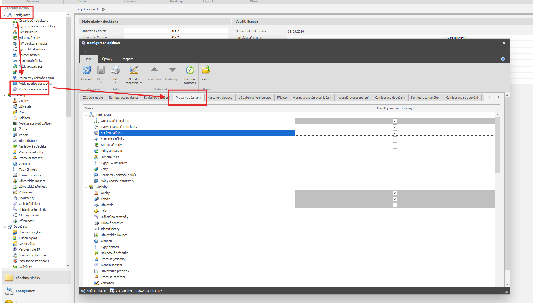Uncheck rights for Typy organizační struktury
The image size is (533, 303).
pyautogui.click(x=395, y=127)
